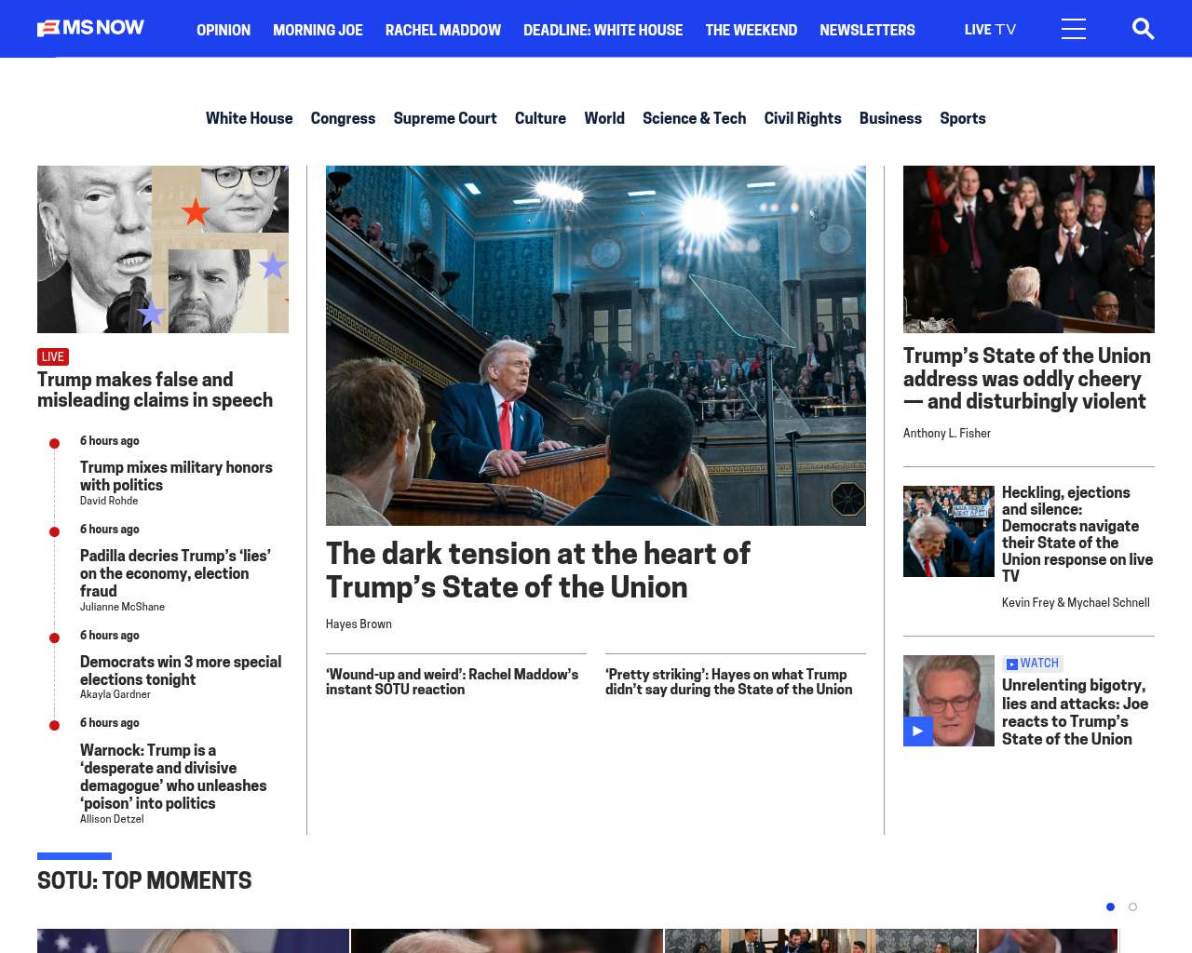Open the search magnifier icon
The width and height of the screenshot is (1192, 953).
pyautogui.click(x=1143, y=29)
